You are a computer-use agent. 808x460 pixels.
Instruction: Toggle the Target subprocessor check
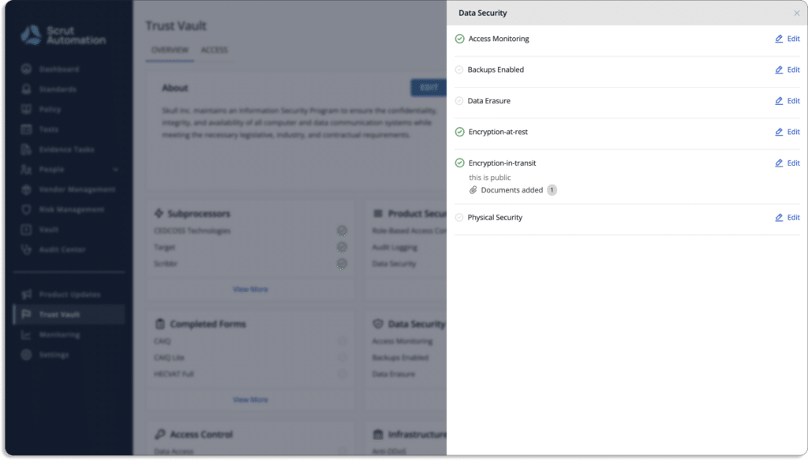coord(342,247)
